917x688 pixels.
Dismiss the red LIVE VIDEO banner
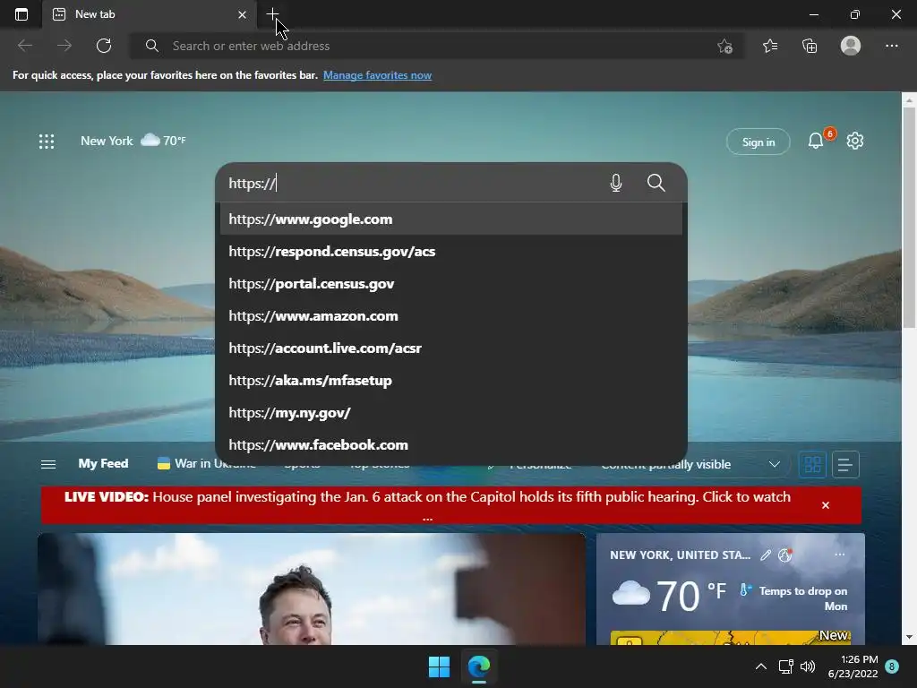pyautogui.click(x=825, y=505)
